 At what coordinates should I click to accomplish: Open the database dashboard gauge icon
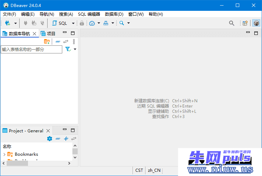(92, 23)
